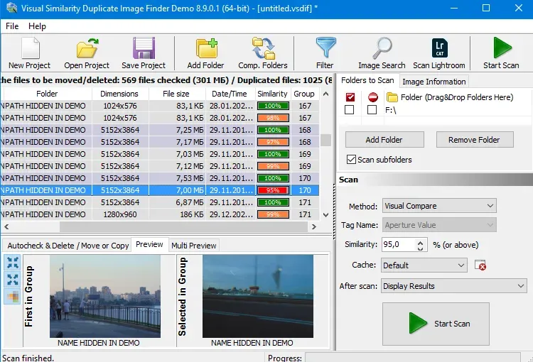This screenshot has height=362, width=533.
Task: Expand the Cache dropdown set to Default
Action: coord(424,265)
